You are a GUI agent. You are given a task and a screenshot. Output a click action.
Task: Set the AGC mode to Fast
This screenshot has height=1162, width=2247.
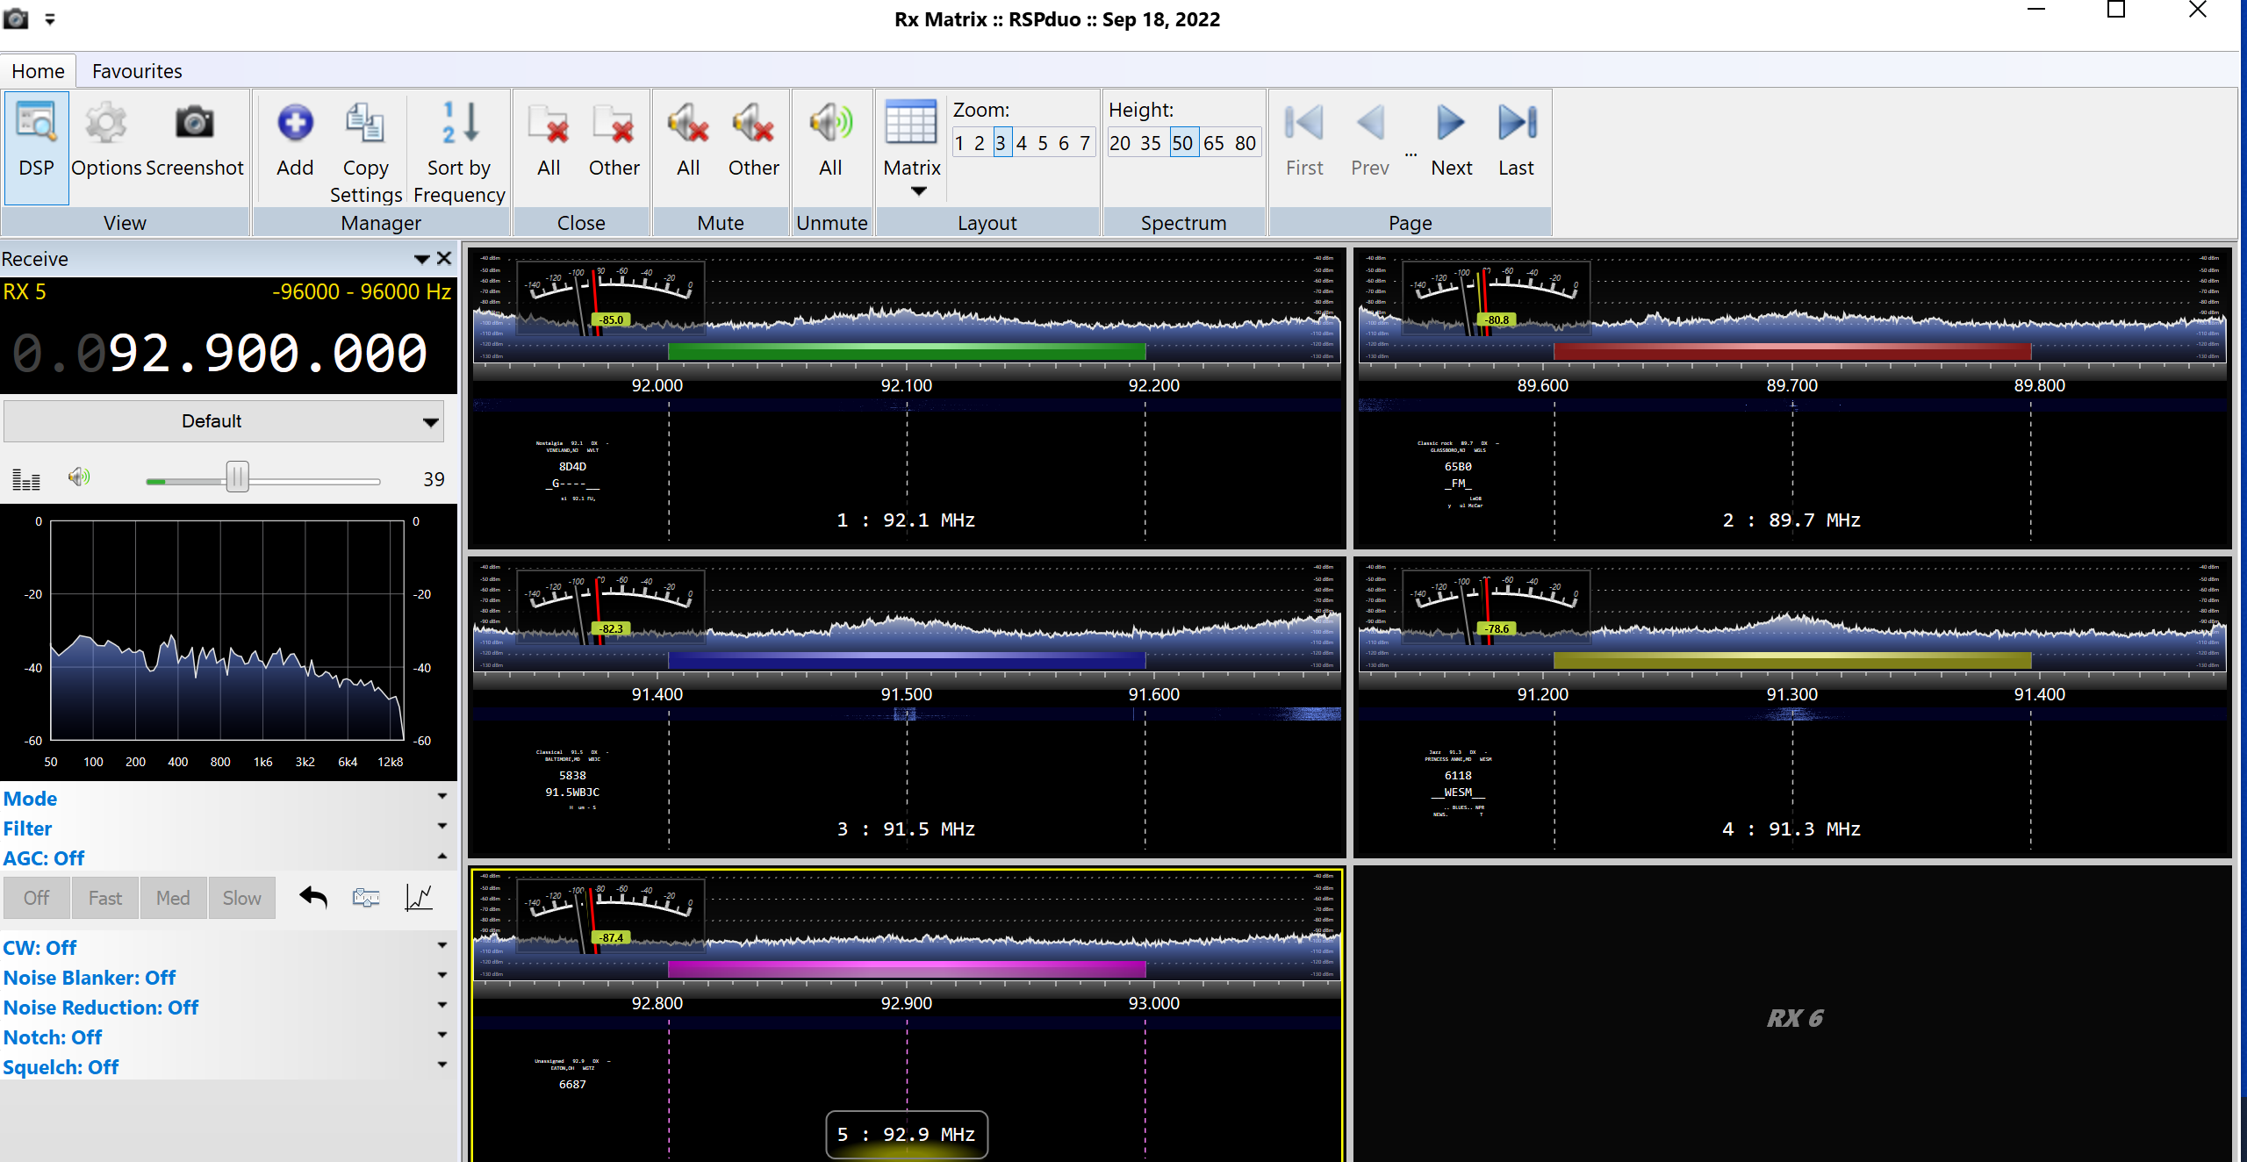point(104,898)
